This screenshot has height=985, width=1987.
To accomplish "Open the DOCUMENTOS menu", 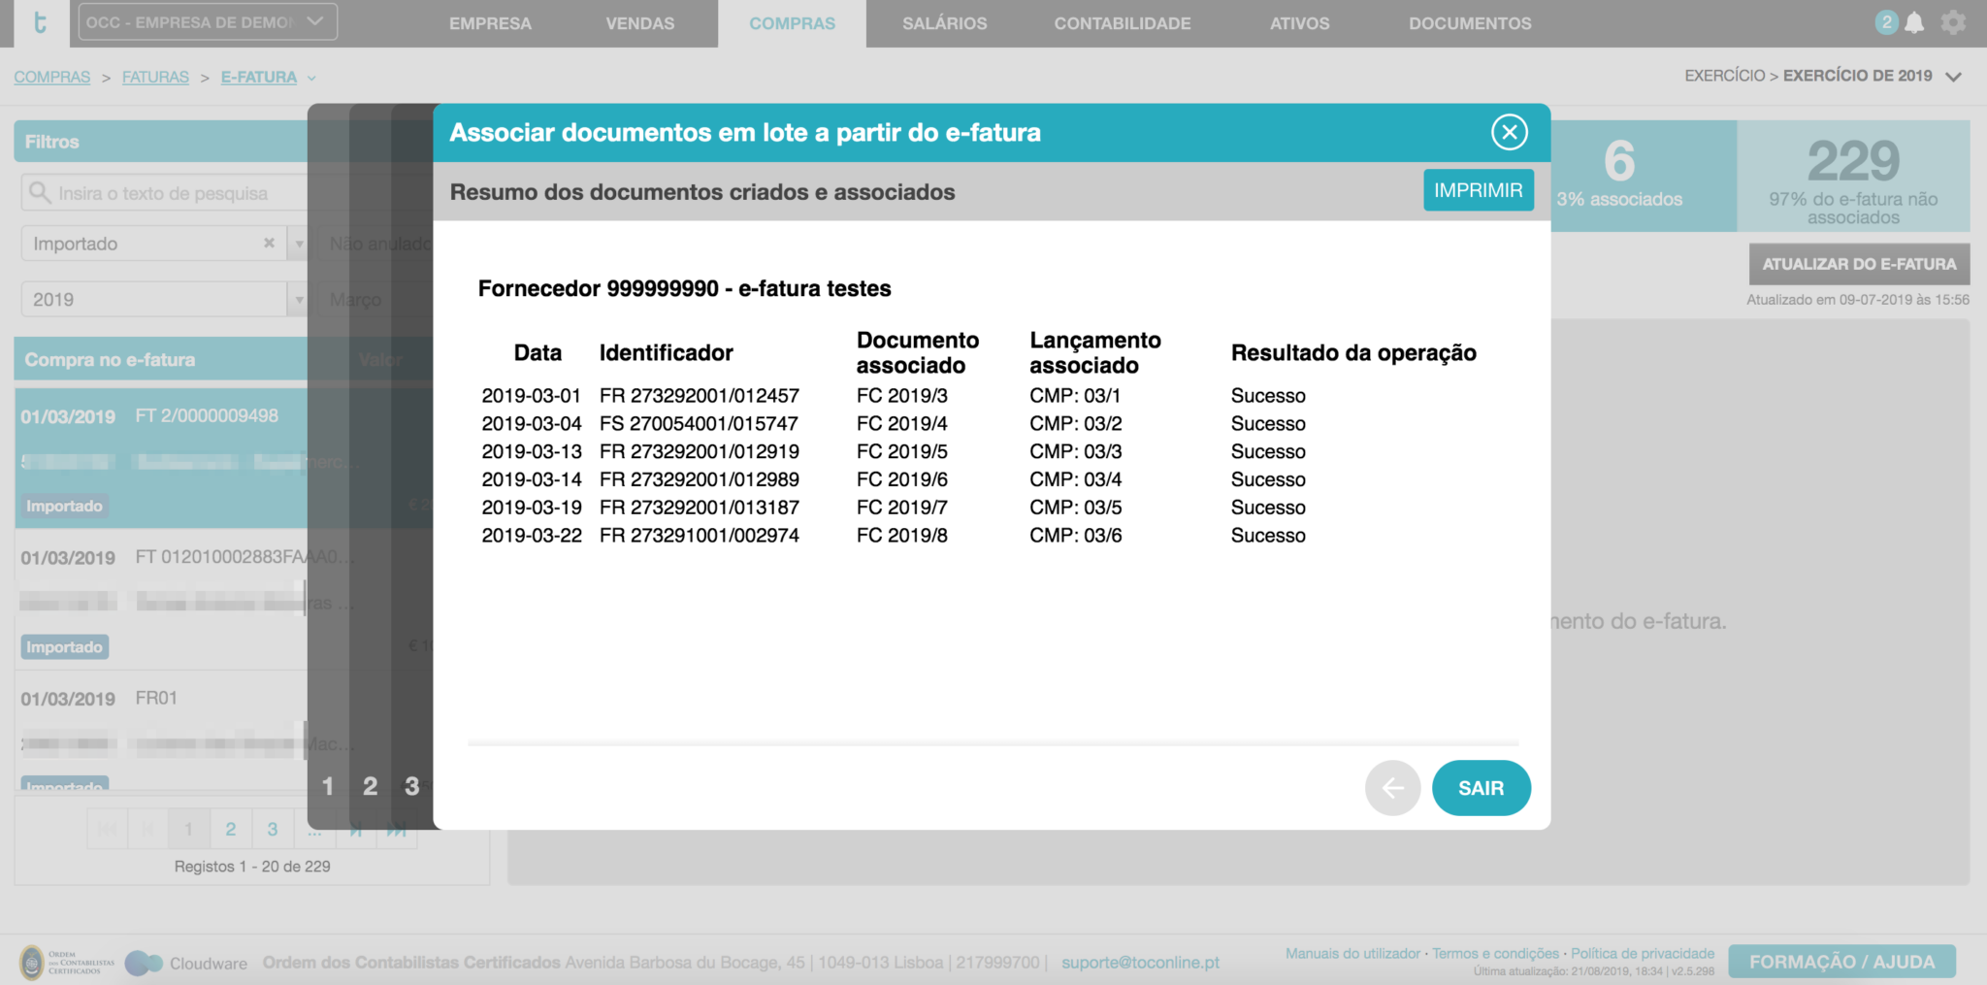I will (1470, 23).
